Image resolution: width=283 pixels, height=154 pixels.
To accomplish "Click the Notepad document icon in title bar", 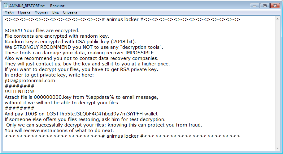I will pos(6,6).
